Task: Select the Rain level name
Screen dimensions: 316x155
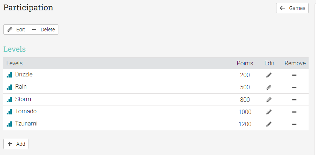Action: [21, 87]
